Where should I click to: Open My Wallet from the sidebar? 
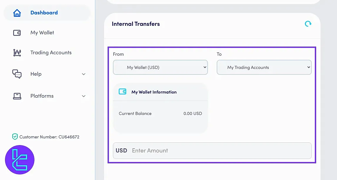coord(42,33)
